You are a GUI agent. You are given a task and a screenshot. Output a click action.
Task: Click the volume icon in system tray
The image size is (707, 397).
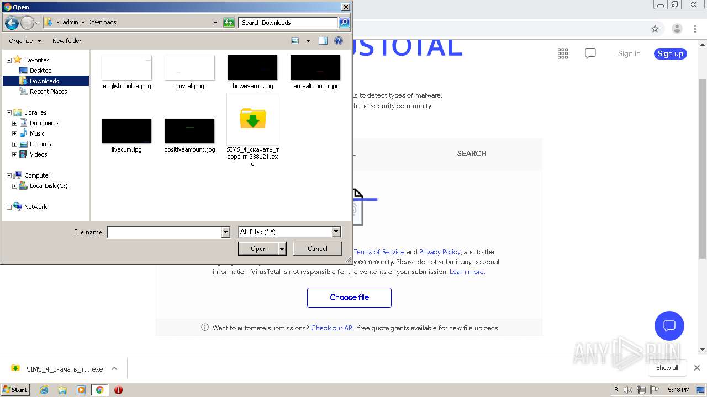[628, 390]
